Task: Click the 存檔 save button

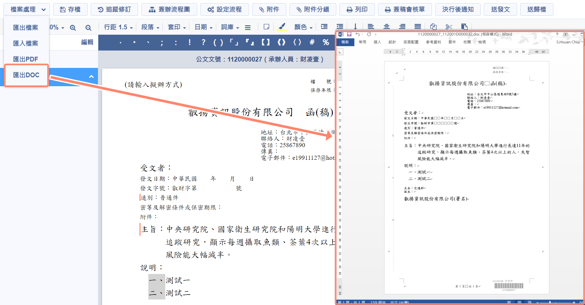Action: (70, 9)
